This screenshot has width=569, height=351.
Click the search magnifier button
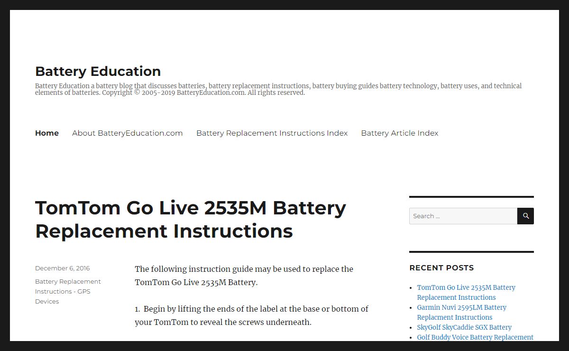click(525, 216)
